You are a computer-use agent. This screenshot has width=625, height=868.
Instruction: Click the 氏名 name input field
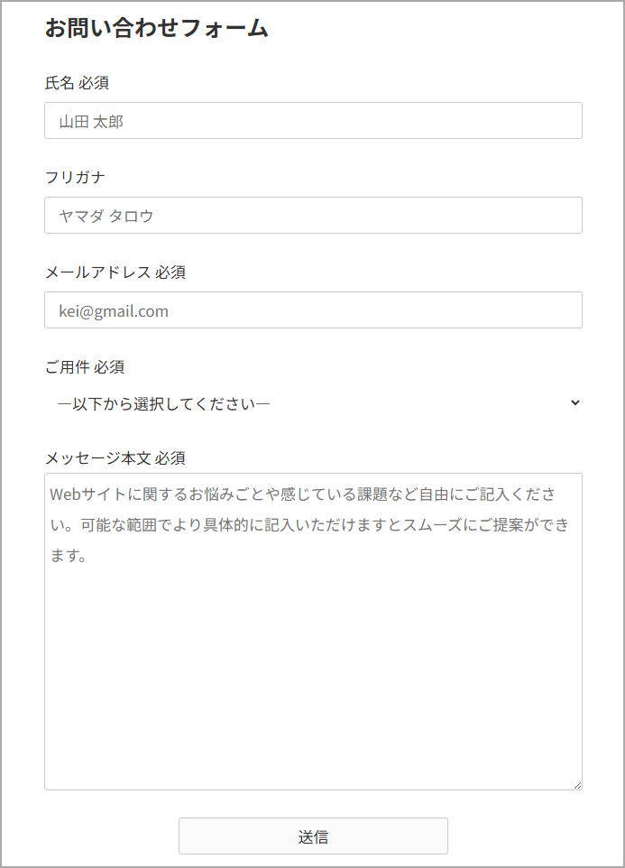[x=313, y=121]
